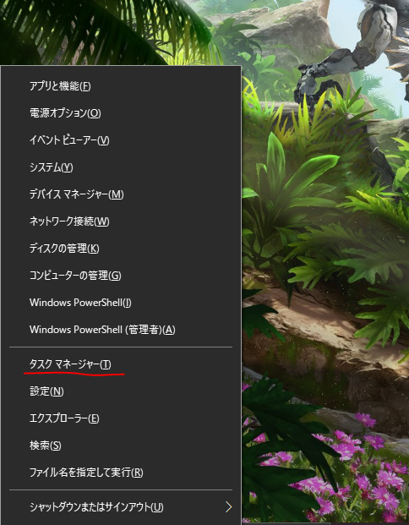
Task: Launch Windows PowerShell (管理者)
Action: tap(121, 330)
